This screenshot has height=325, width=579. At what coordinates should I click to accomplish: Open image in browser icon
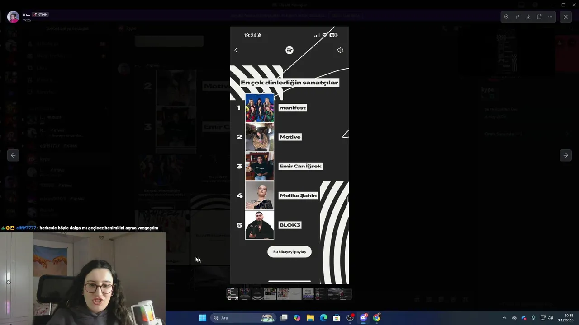tap(539, 17)
